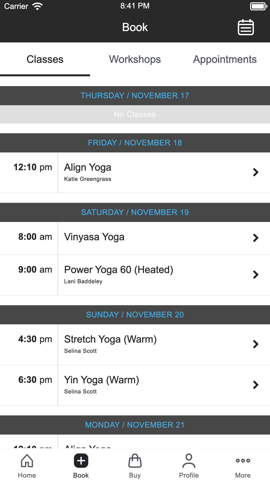The height and width of the screenshot is (480, 270).
Task: Select the 8:00 am time slot
Action: pyautogui.click(x=35, y=237)
